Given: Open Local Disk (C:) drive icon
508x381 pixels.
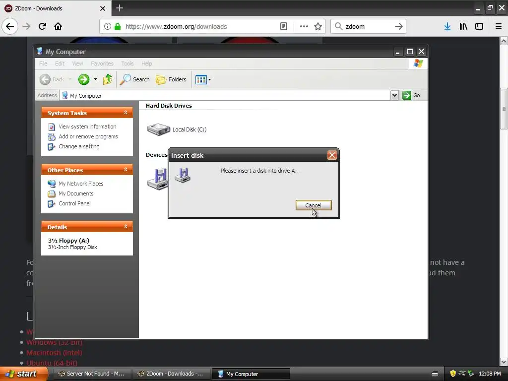Looking at the screenshot, I should click(x=158, y=129).
